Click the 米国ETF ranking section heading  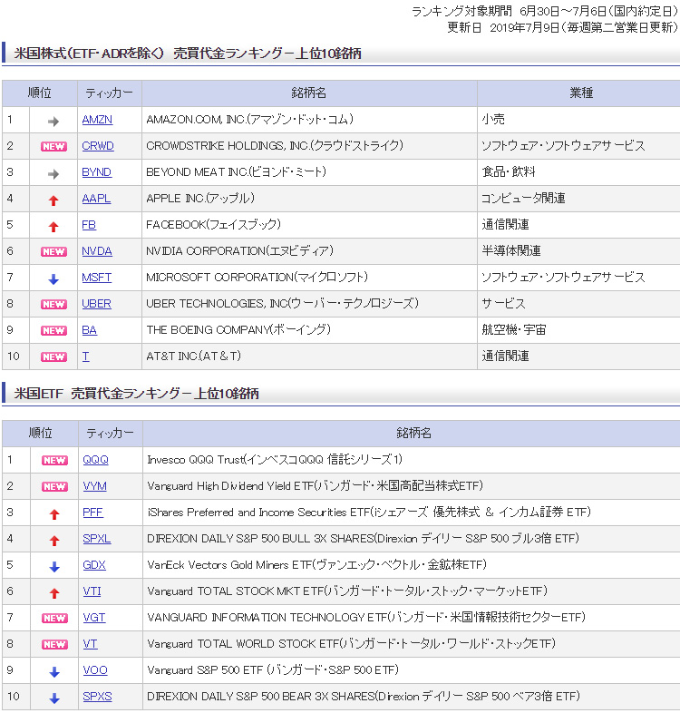[136, 394]
